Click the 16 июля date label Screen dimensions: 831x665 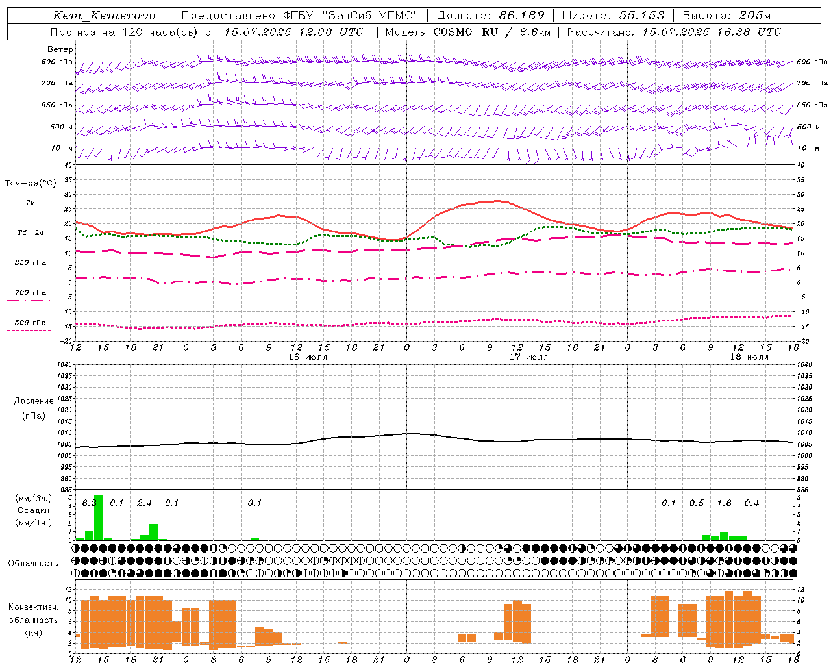pos(307,357)
